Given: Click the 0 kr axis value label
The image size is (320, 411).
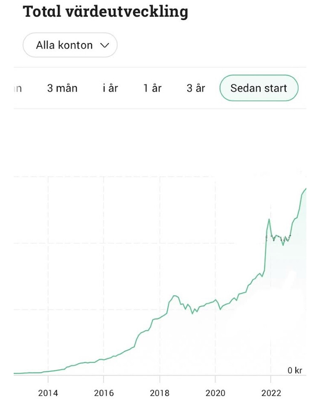Looking at the screenshot, I should (x=295, y=370).
